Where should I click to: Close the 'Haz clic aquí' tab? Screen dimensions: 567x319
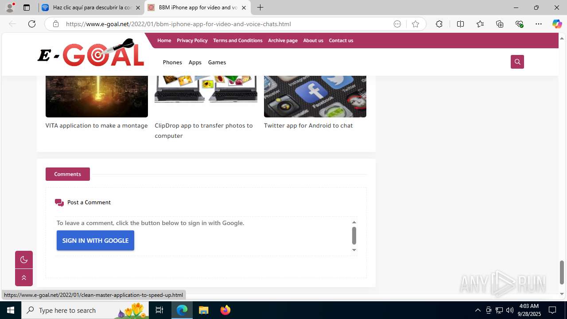pyautogui.click(x=138, y=8)
